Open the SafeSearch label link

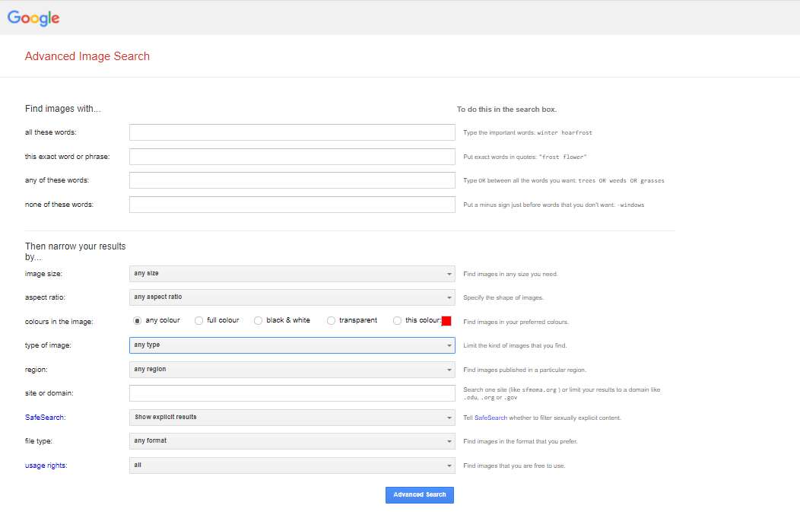click(44, 418)
